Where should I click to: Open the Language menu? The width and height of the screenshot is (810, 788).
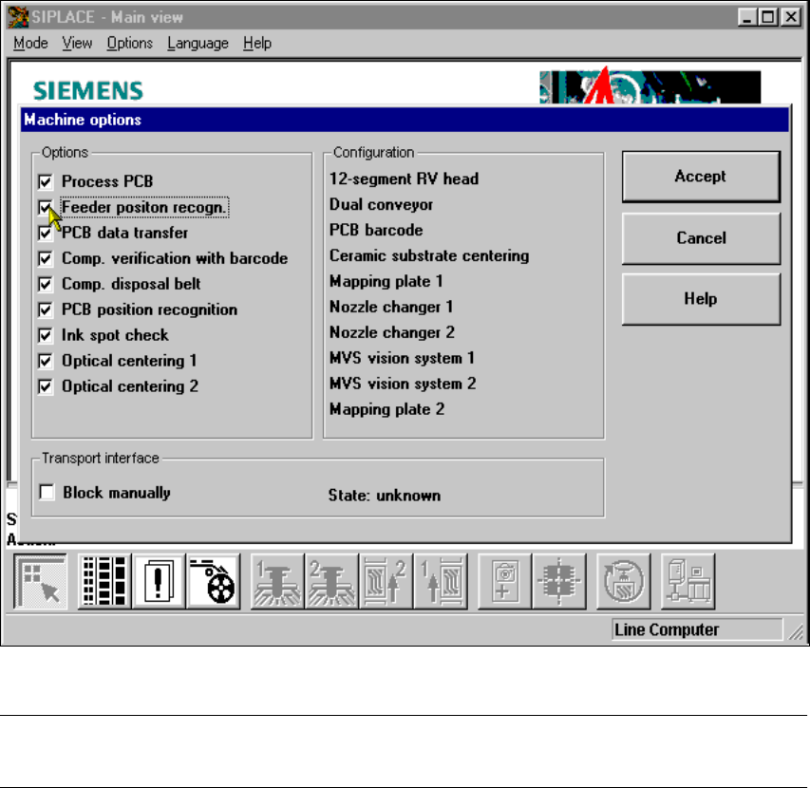(198, 43)
